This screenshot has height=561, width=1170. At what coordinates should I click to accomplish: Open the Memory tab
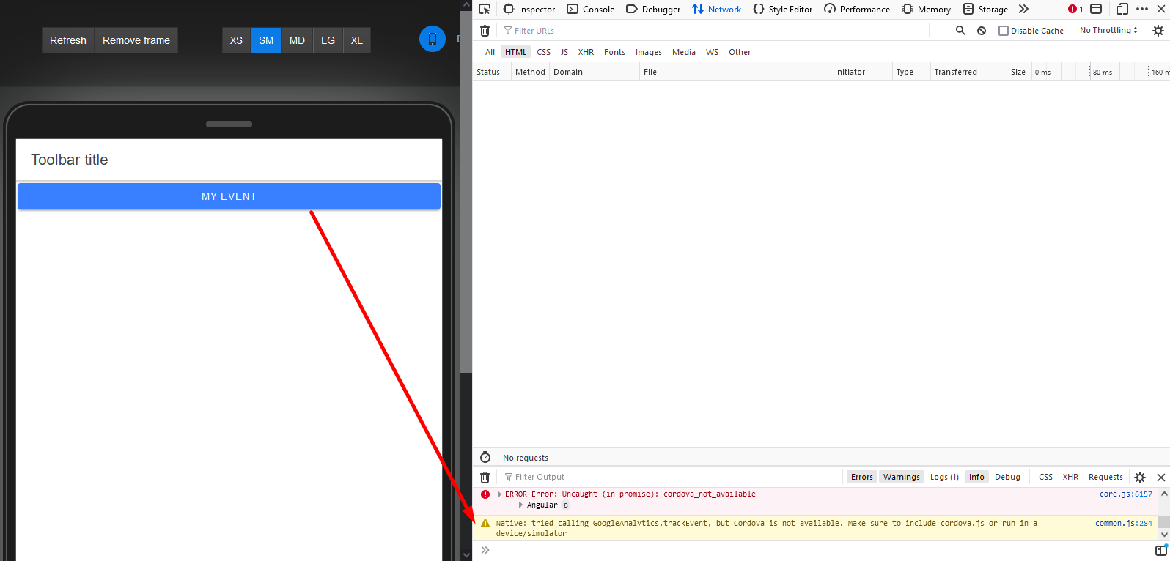(927, 9)
